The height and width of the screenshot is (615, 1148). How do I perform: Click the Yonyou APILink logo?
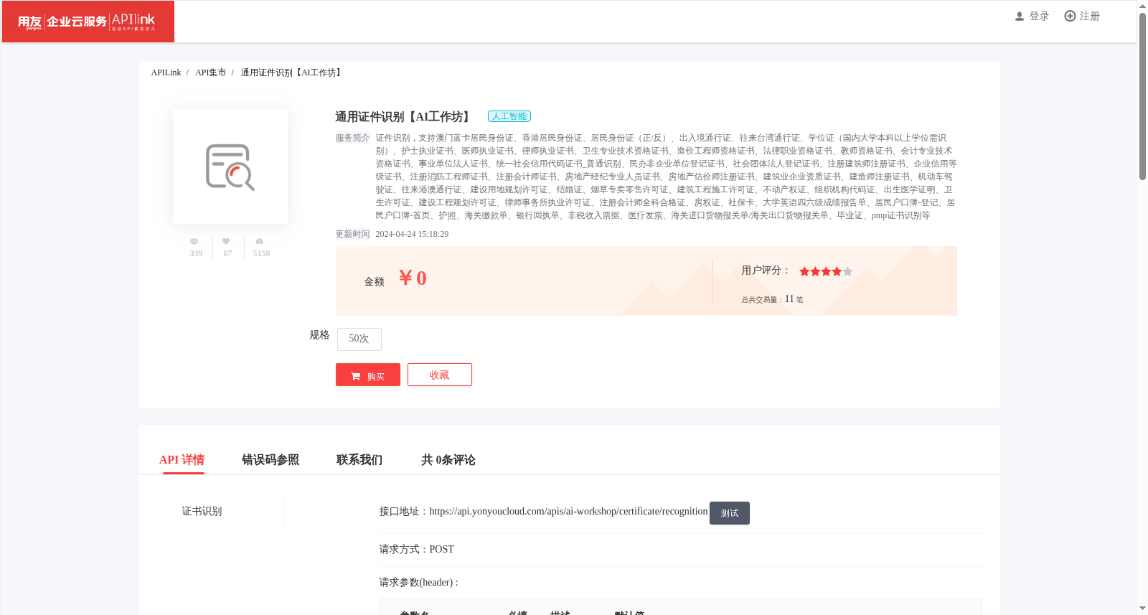tap(88, 22)
